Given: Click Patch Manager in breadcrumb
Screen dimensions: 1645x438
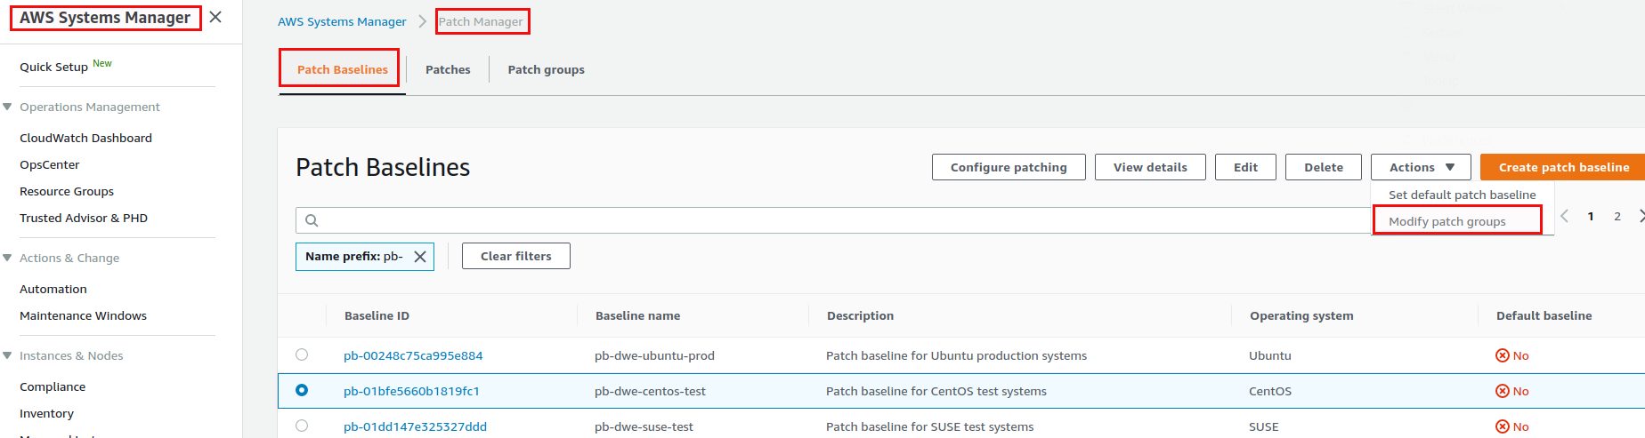Looking at the screenshot, I should pos(481,21).
